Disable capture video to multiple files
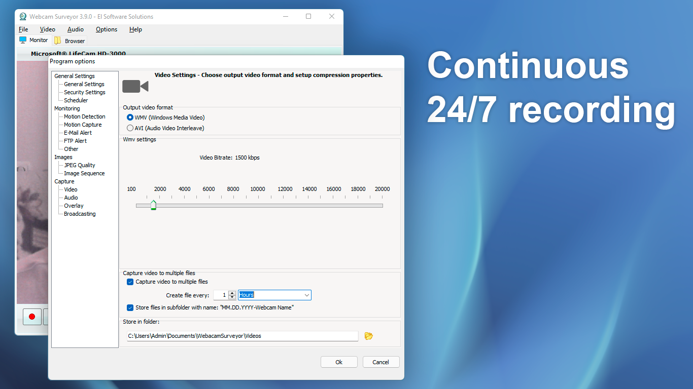Image resolution: width=693 pixels, height=389 pixels. (130, 282)
